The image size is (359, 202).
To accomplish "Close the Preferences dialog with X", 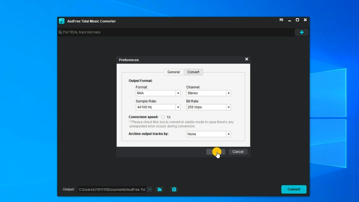I will (246, 59).
